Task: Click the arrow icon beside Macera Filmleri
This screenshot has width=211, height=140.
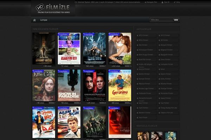Action: click(138, 84)
